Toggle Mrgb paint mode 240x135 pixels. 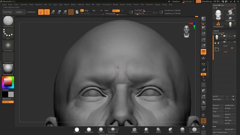point(87,10)
